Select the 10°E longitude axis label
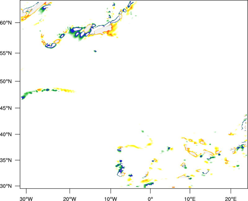 [190, 199]
